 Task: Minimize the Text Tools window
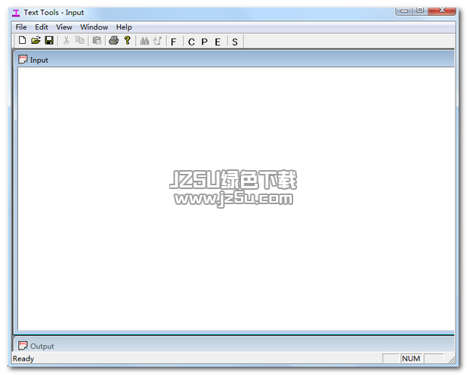404,11
